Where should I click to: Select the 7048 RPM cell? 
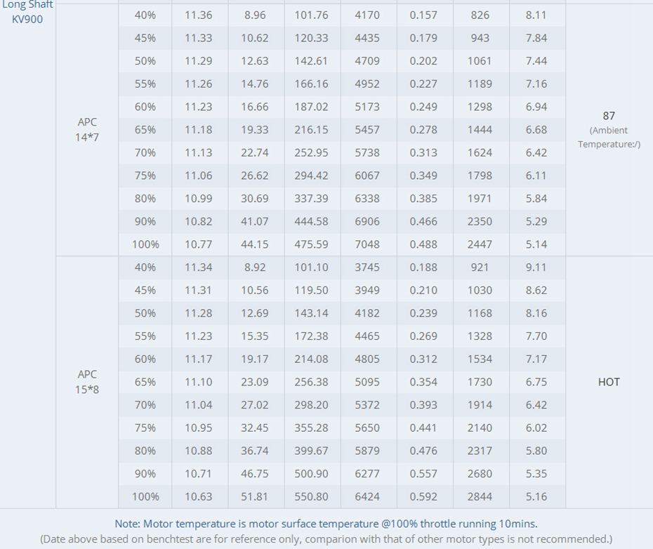click(367, 244)
